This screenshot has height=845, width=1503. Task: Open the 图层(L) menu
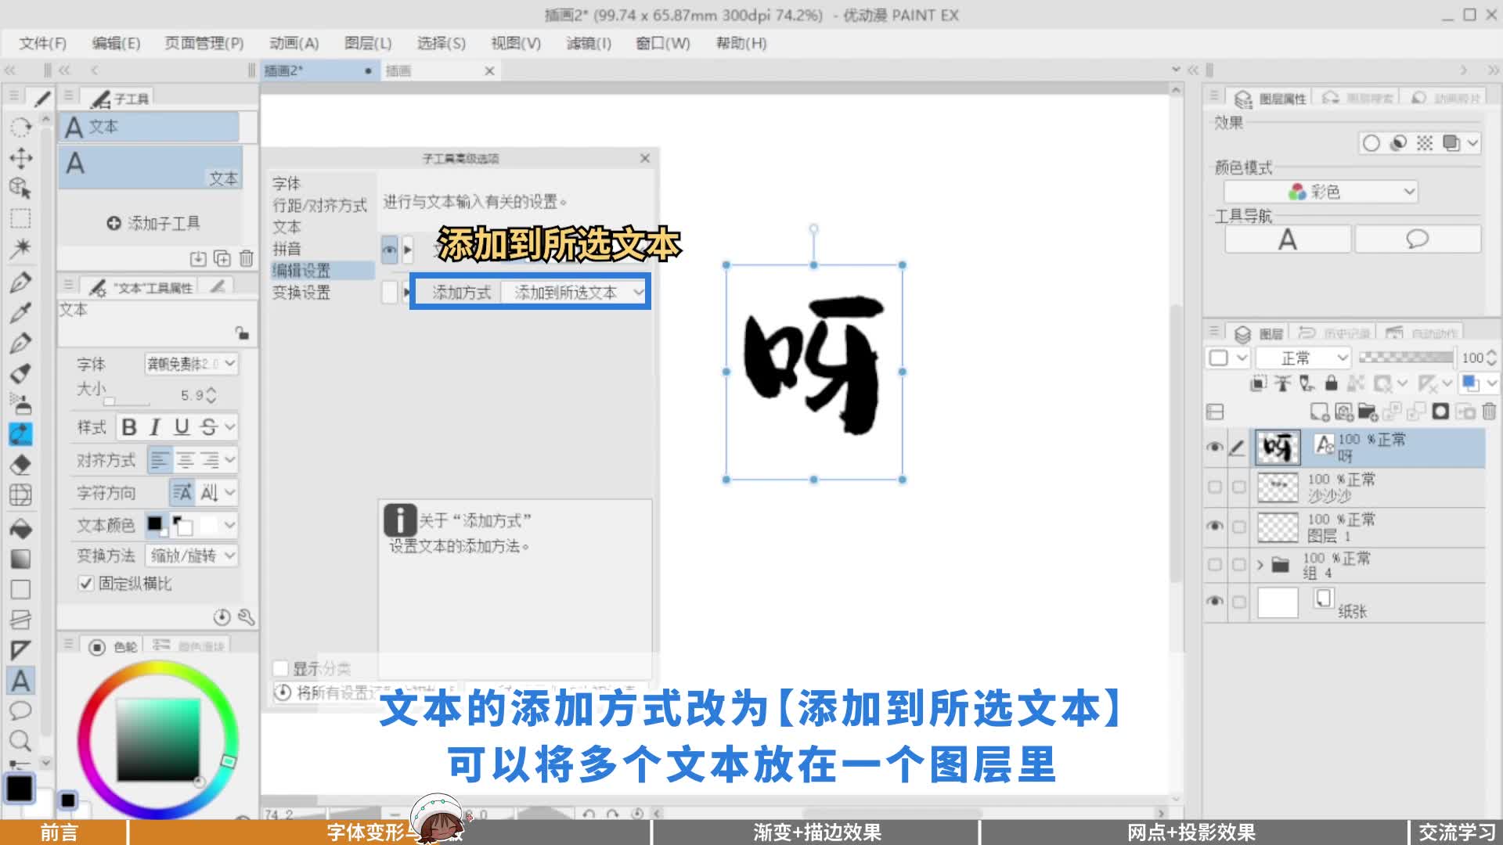[x=368, y=43]
